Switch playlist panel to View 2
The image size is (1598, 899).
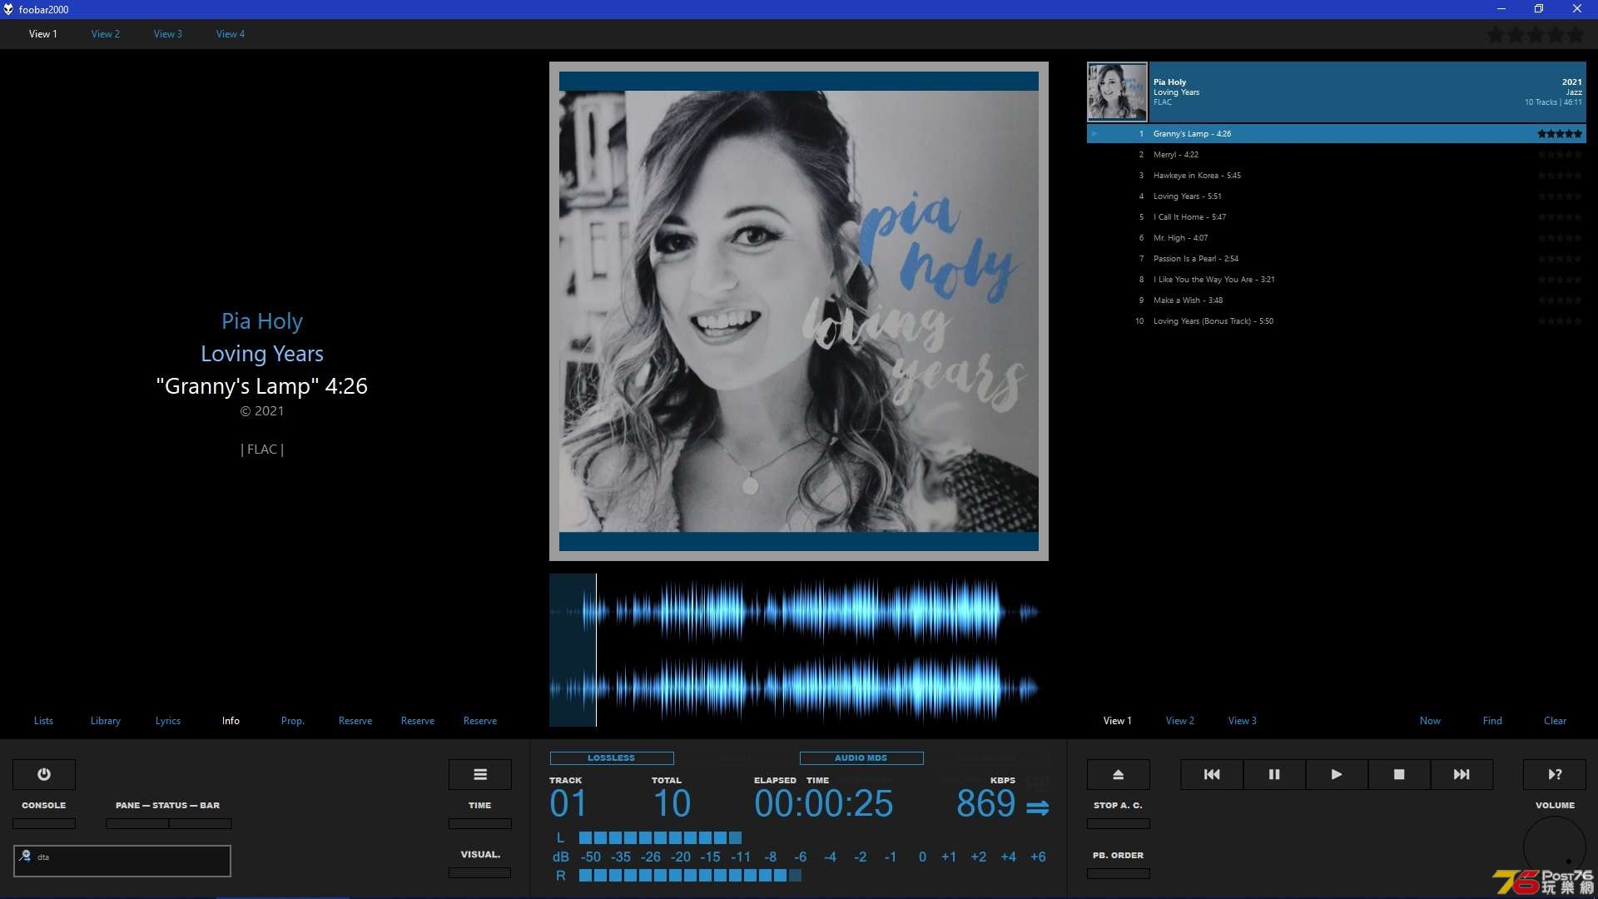point(1180,721)
